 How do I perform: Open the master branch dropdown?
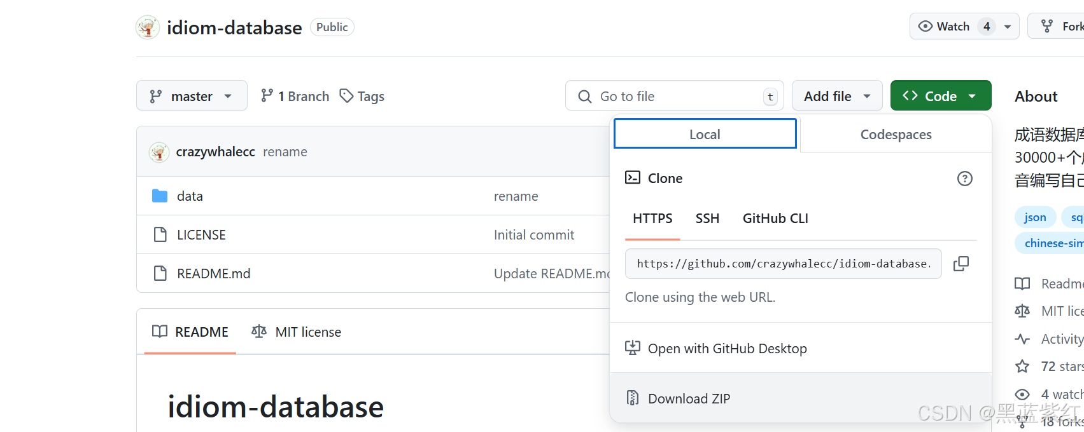pos(192,95)
